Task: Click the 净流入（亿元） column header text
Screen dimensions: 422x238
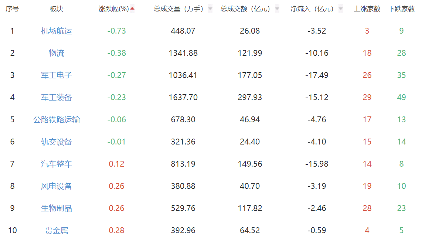Action: 312,9
